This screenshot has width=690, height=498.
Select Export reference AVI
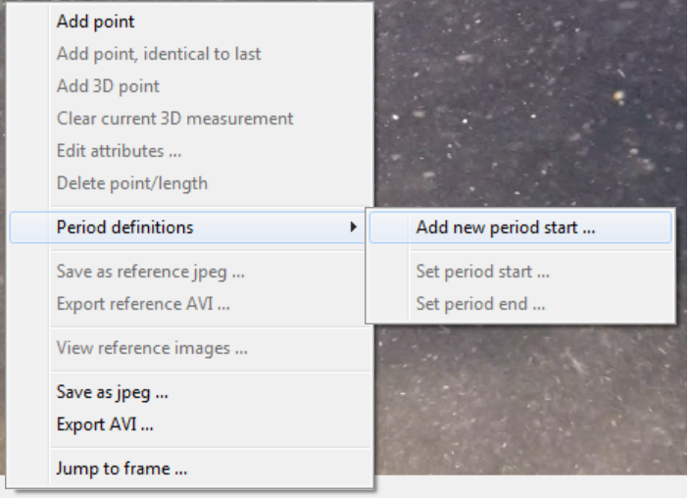pos(143,304)
